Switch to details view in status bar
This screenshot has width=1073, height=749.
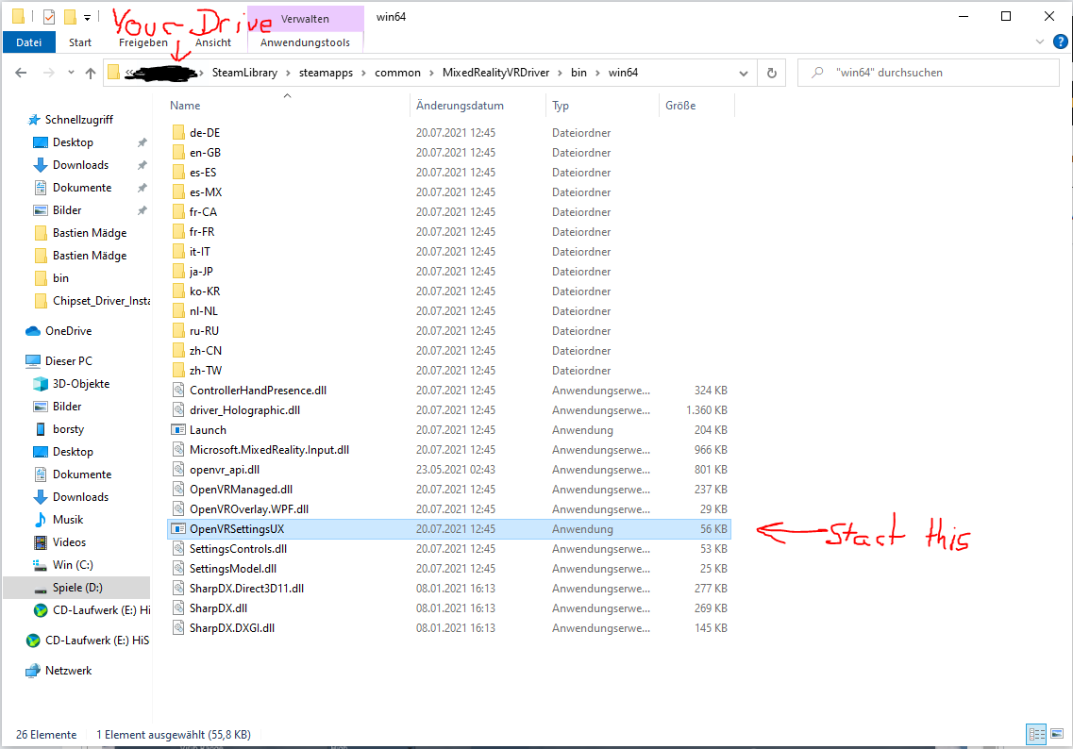(1037, 735)
